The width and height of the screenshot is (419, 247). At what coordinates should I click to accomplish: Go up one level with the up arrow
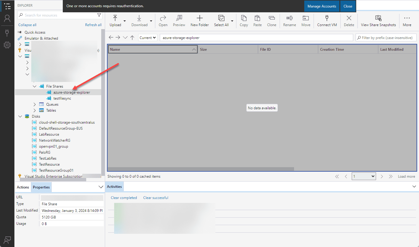(x=132, y=38)
